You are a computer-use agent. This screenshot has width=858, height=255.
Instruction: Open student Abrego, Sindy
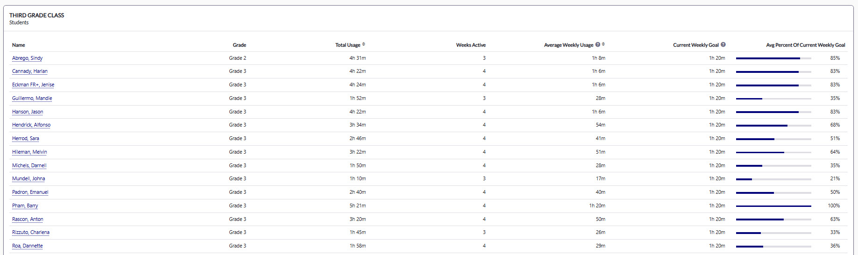click(27, 58)
